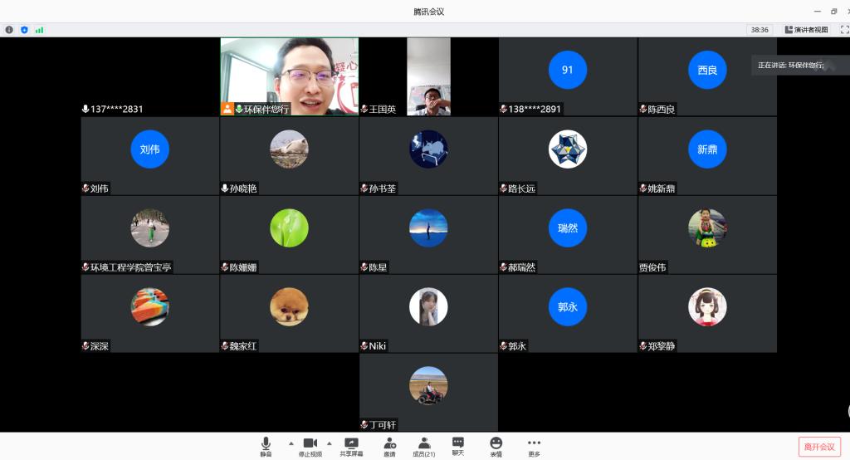
Task: Click the Invite (邀请) icon
Action: pos(389,444)
